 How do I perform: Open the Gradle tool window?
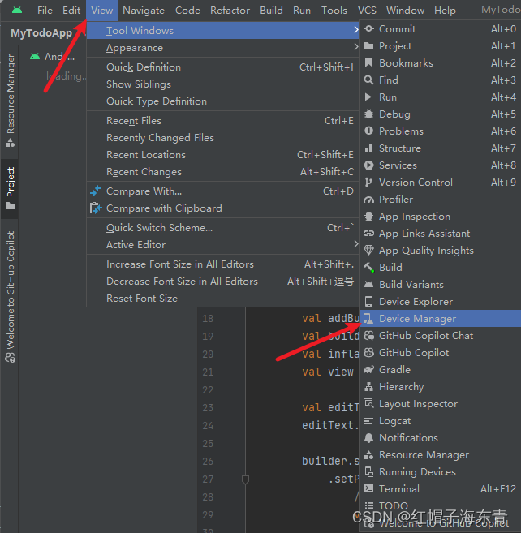[440, 369]
